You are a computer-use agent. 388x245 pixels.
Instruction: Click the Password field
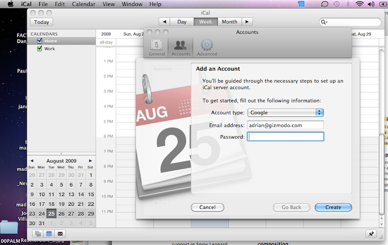pos(285,137)
